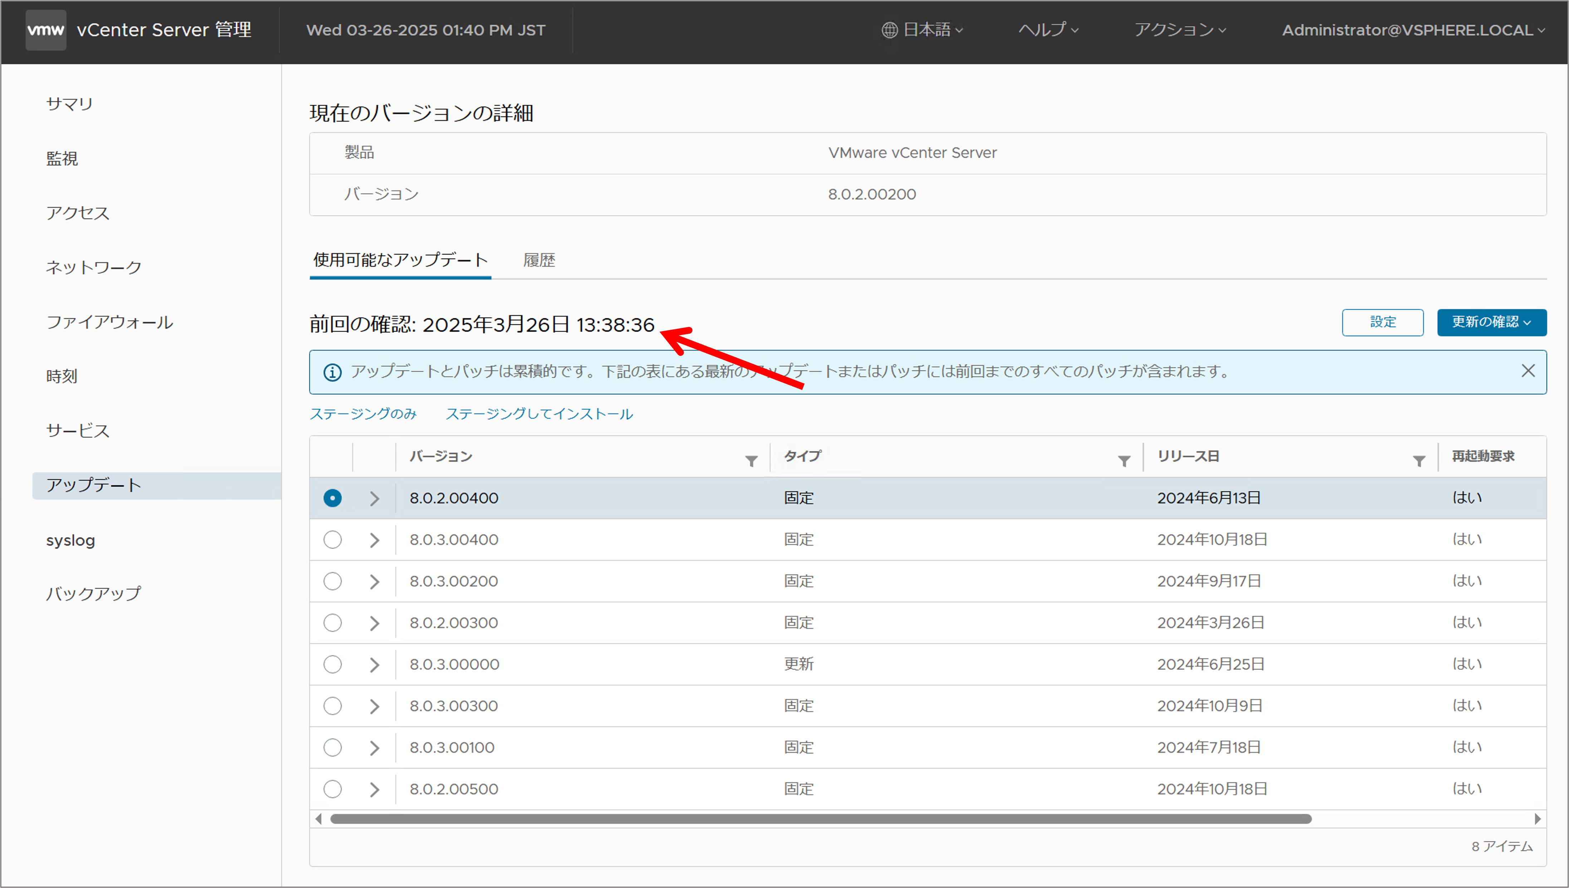Switch to the 履歴 tab
This screenshot has width=1569, height=888.
tap(539, 260)
